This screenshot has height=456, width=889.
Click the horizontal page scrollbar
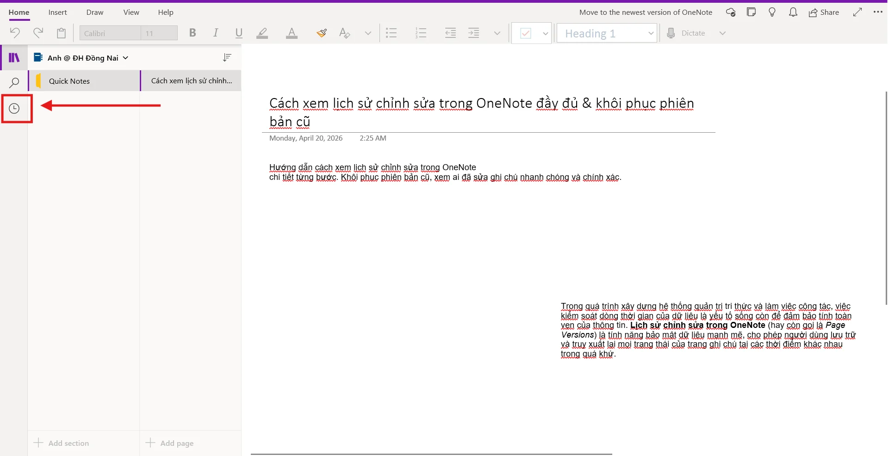pyautogui.click(x=431, y=454)
